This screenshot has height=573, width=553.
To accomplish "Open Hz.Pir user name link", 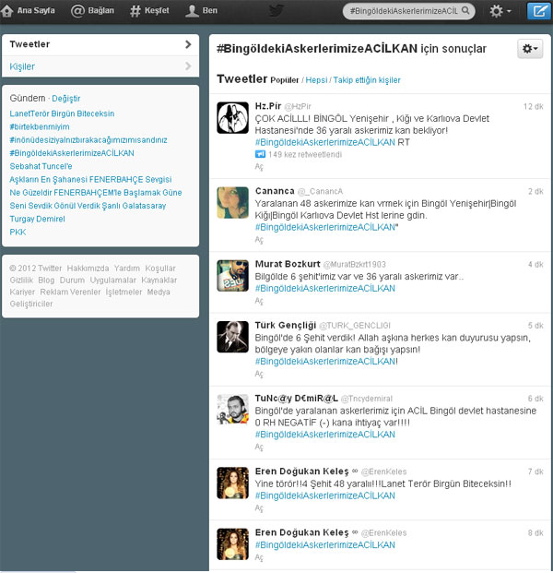I will pos(268,106).
